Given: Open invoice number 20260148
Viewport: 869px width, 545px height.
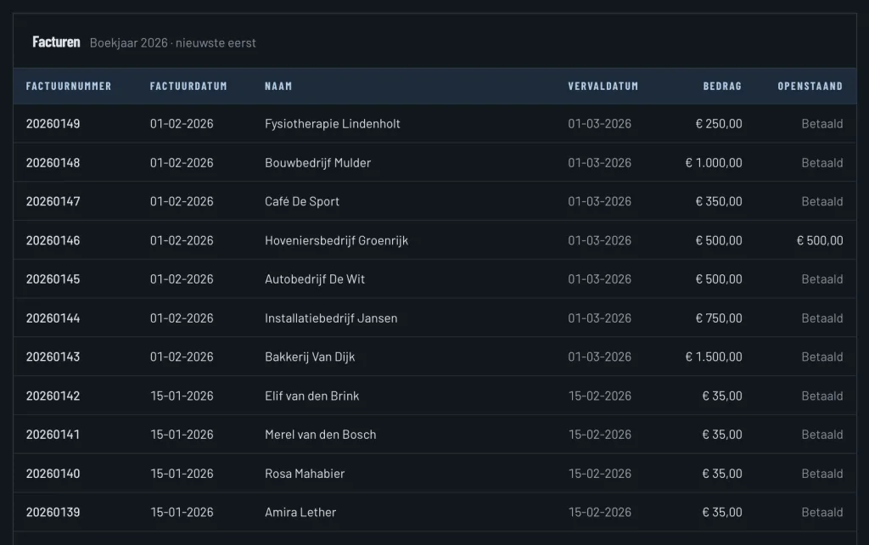Looking at the screenshot, I should tap(53, 162).
